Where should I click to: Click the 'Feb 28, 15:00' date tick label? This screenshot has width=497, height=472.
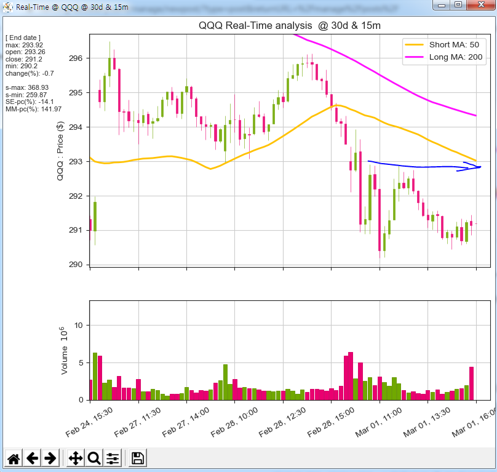click(x=330, y=423)
